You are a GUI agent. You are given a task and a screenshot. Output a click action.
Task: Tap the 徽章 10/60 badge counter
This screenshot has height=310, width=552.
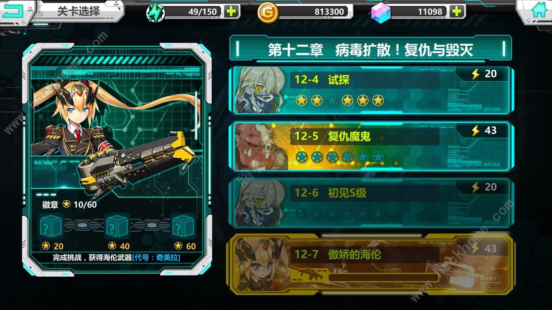point(69,204)
